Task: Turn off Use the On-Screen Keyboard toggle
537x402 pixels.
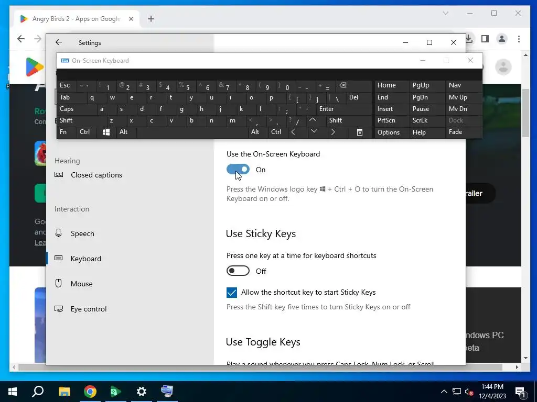Action: (x=238, y=170)
